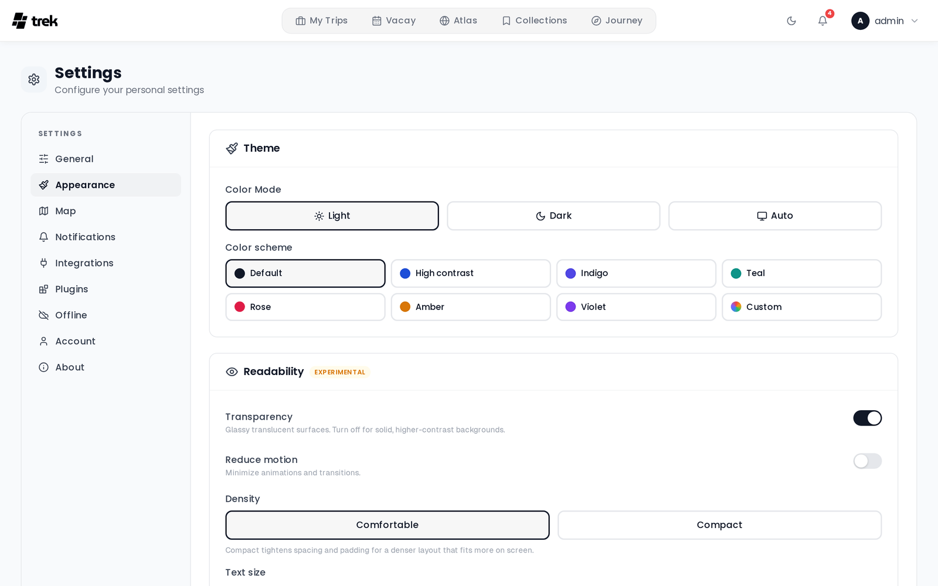Open the My Trips tab
The height and width of the screenshot is (586, 938).
(321, 21)
